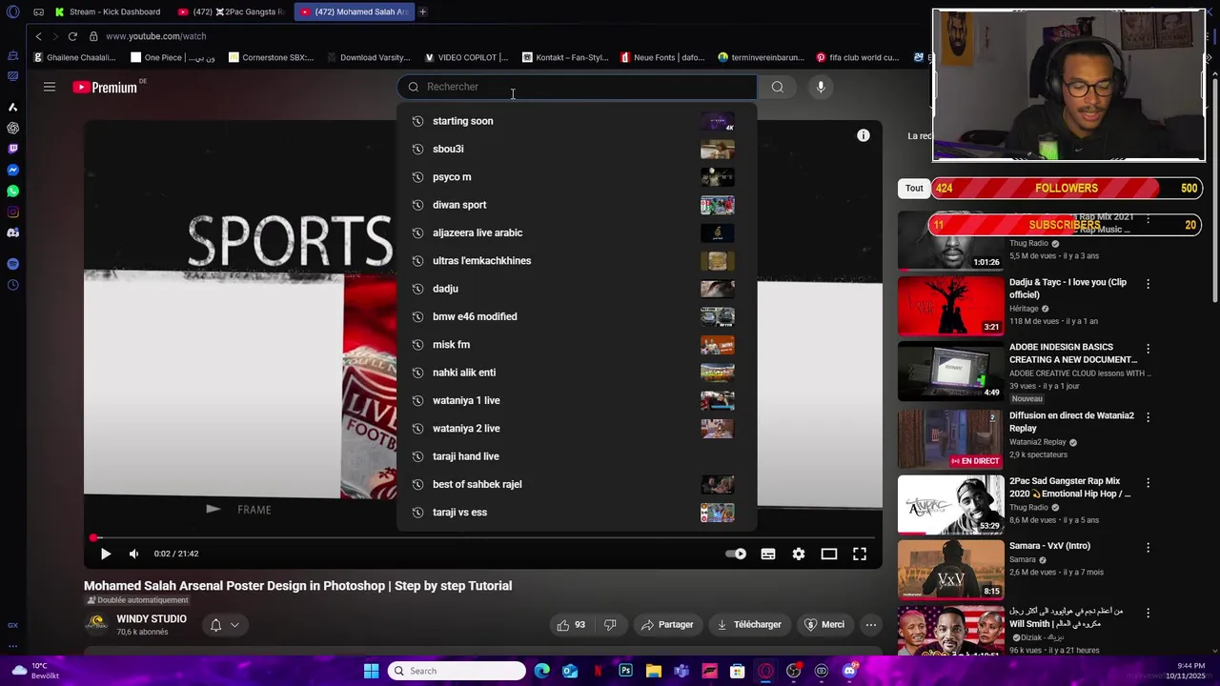Open the player settings gear
The width and height of the screenshot is (1220, 686).
pos(799,554)
